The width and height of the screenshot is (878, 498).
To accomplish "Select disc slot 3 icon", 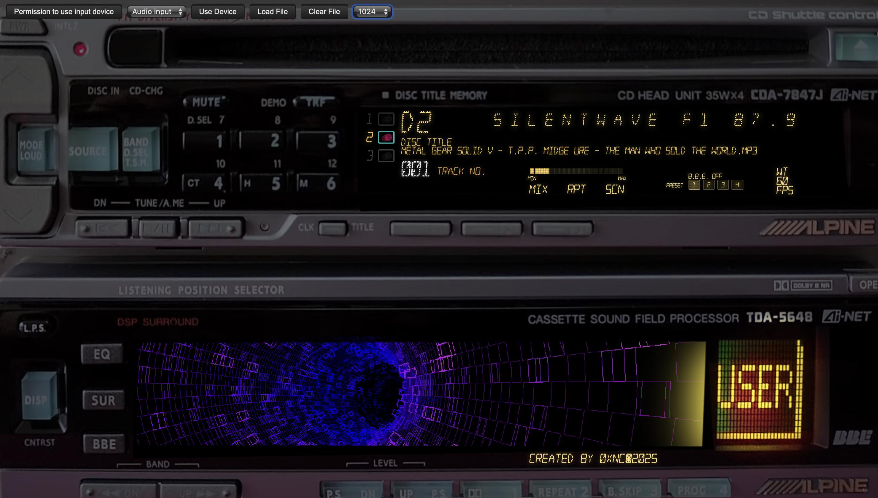I will [x=386, y=156].
